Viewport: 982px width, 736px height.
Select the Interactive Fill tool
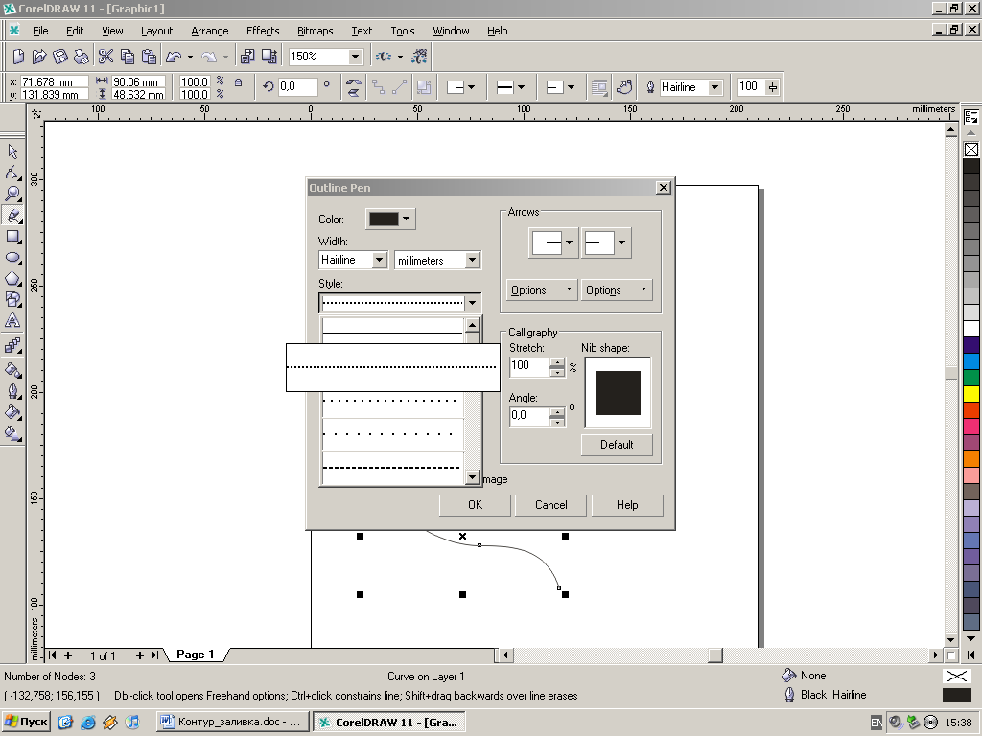(x=12, y=433)
